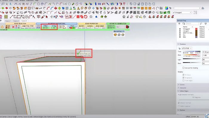
Task: Expand the Instructor panel
Action: pyautogui.click(x=178, y=88)
